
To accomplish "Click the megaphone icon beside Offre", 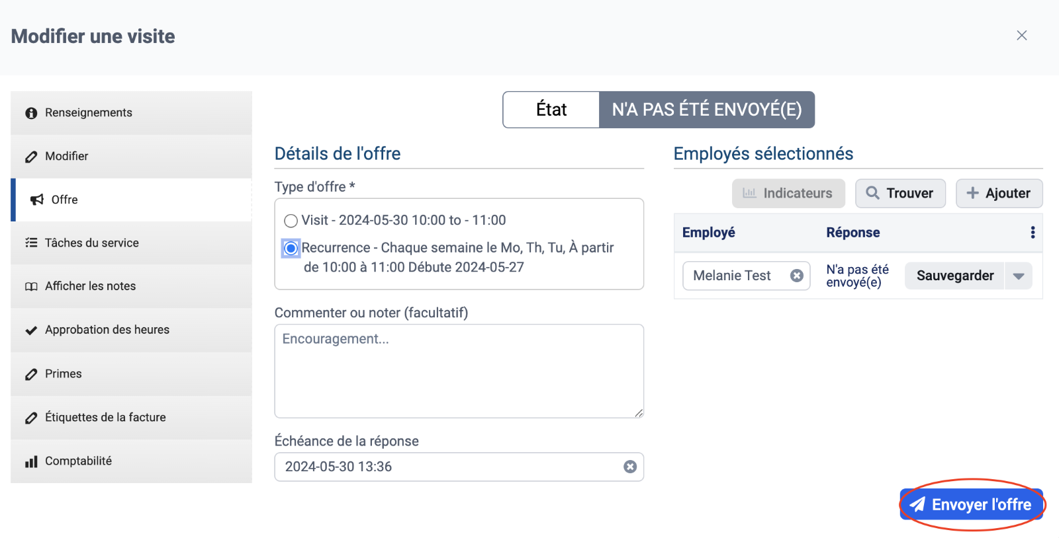I will (37, 200).
